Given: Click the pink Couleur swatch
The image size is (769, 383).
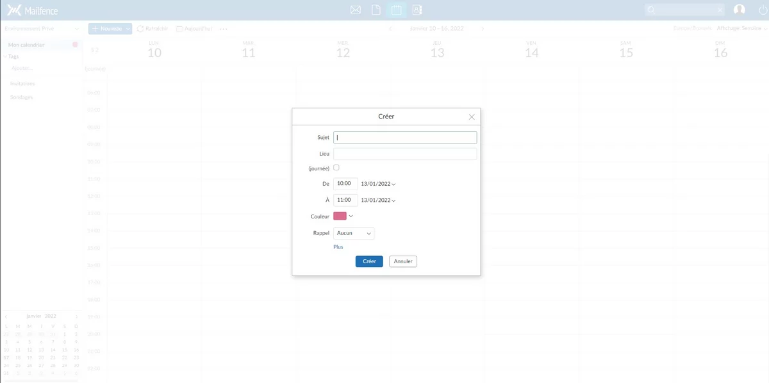Looking at the screenshot, I should 340,216.
